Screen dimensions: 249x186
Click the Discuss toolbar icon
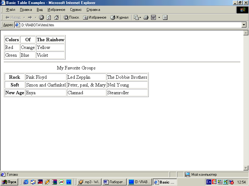pyautogui.click(x=165, y=17)
